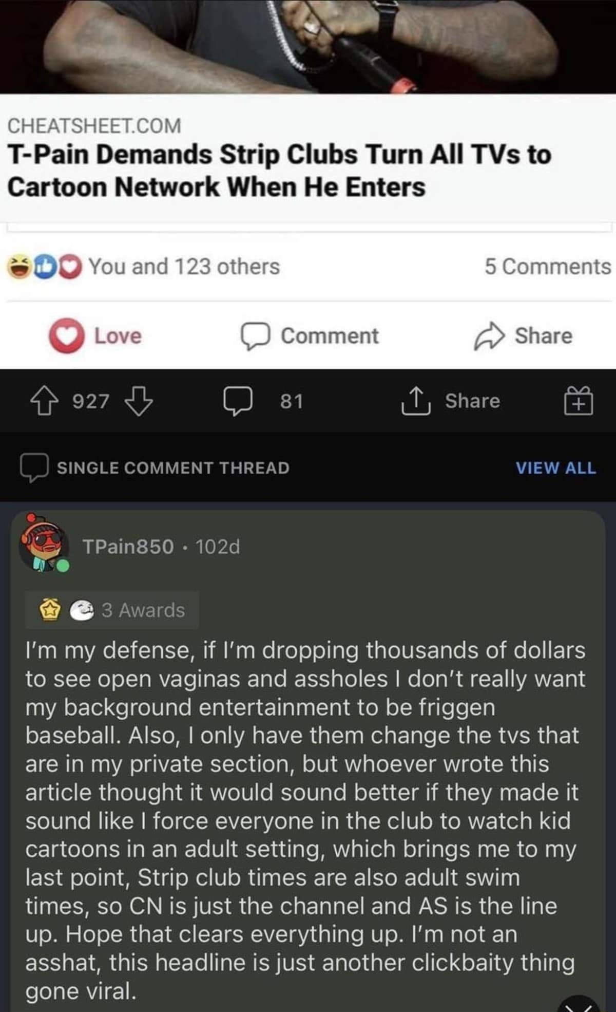This screenshot has width=616, height=1012.
Task: Open the article preview image
Action: coord(308,46)
